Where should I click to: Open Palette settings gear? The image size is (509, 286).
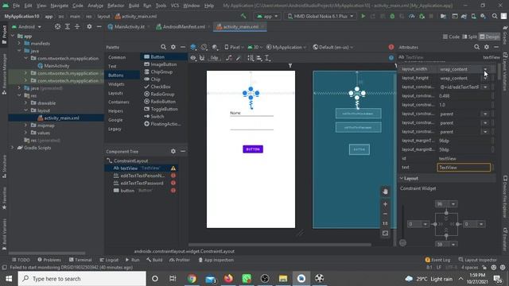(173, 48)
